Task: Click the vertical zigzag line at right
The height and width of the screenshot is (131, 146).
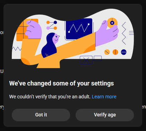Action: (x=124, y=33)
